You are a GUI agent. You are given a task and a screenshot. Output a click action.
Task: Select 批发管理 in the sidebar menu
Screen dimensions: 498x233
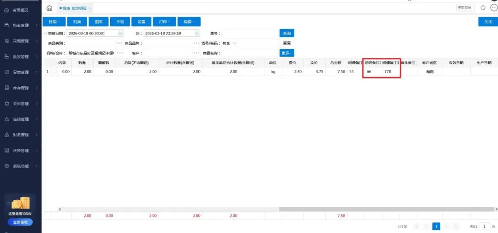point(21,57)
